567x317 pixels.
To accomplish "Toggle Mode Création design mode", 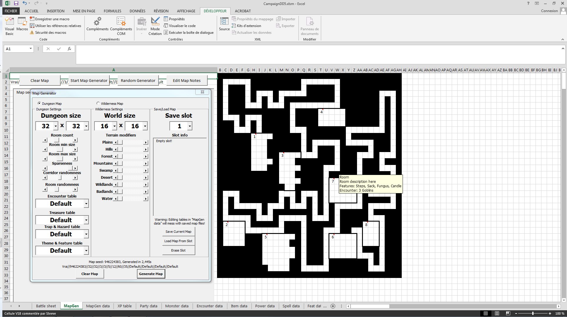I will coord(155,26).
